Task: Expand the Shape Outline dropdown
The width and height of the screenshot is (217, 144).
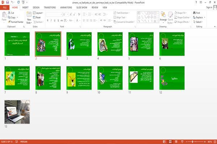Action: [x=182, y=17]
